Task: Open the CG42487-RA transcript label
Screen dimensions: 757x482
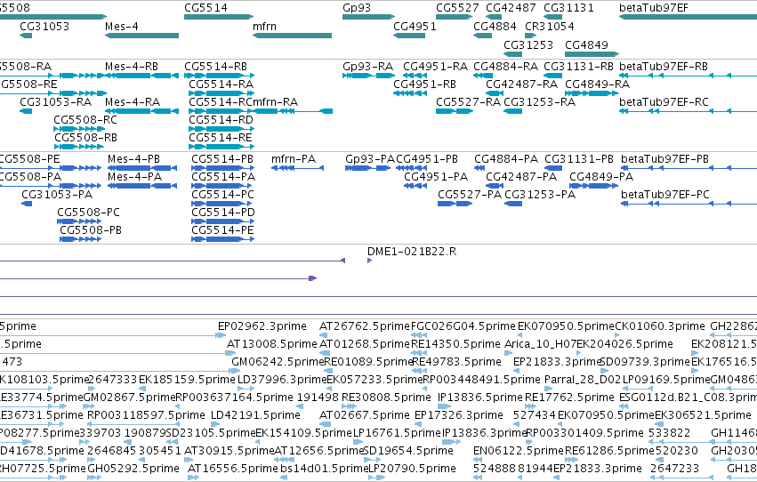Action: click(x=522, y=84)
